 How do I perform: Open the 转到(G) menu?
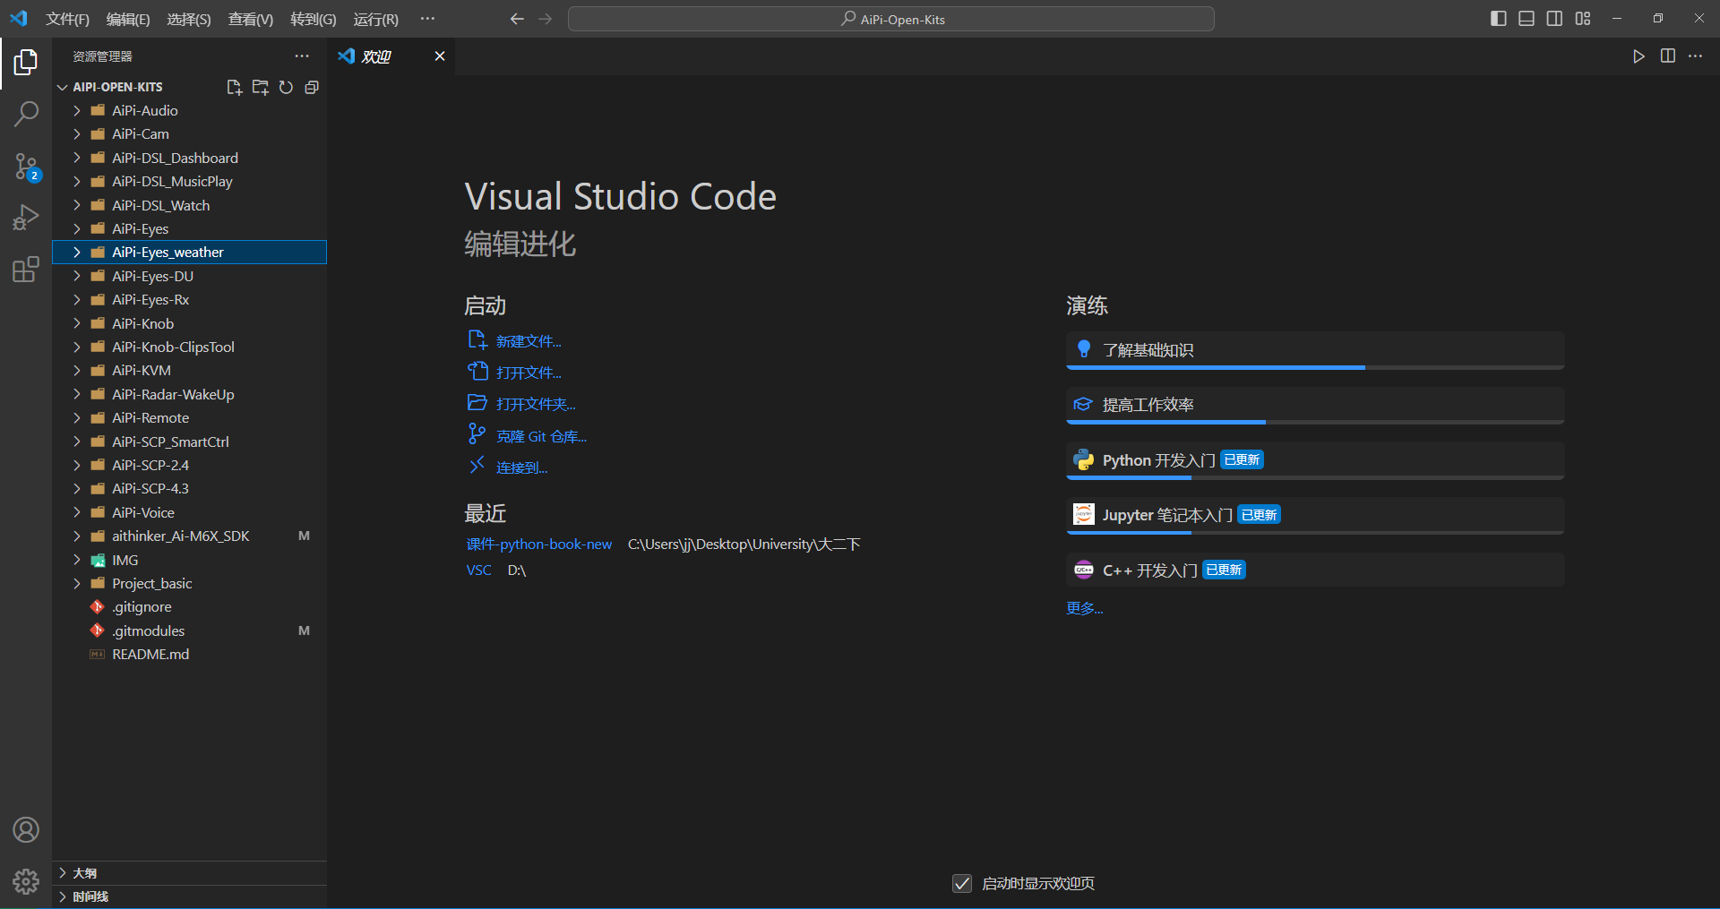pos(314,19)
